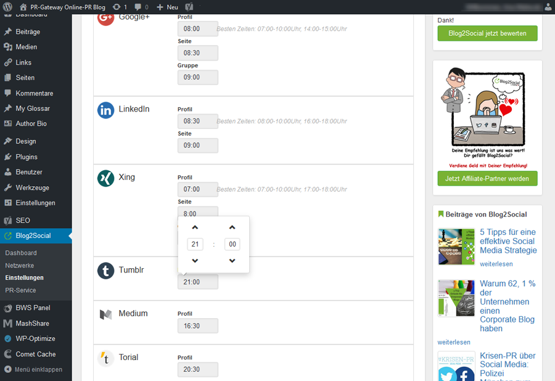The width and height of the screenshot is (555, 381).
Task: Click the SEO Yoast sidebar icon
Action: click(8, 220)
